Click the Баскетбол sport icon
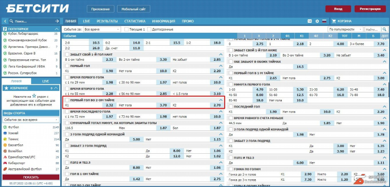This screenshot has height=187, width=390. click(x=5, y=145)
